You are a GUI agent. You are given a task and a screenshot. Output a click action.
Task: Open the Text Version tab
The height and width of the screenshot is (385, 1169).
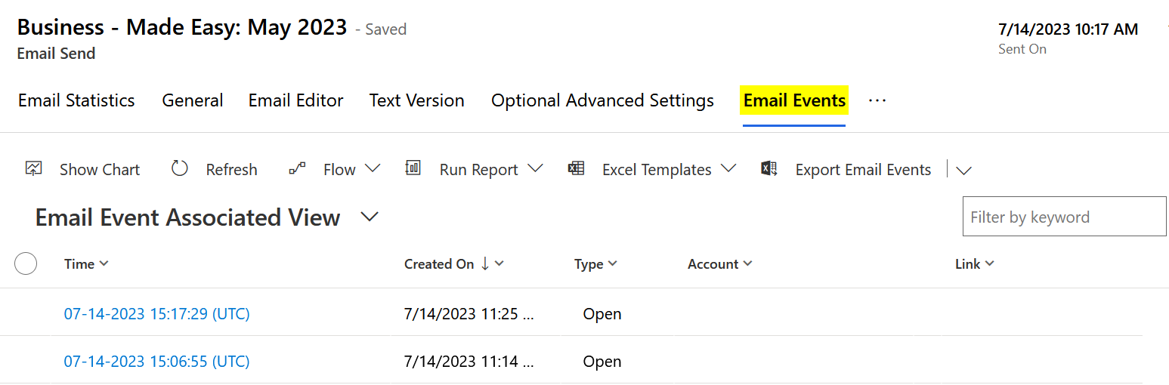point(417,100)
